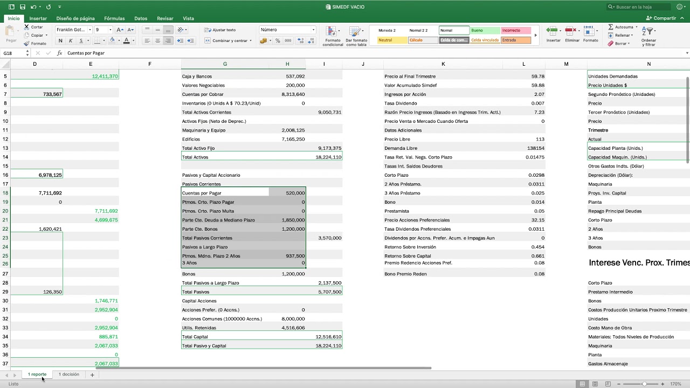Click the percent style icon
This screenshot has width=690, height=388.
point(278,41)
